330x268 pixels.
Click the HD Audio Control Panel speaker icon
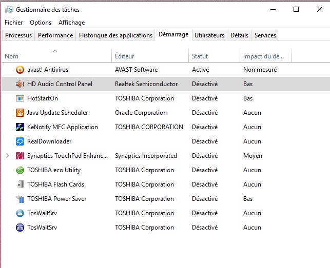(20, 84)
